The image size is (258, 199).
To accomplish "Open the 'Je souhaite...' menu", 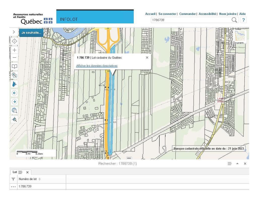I will [x=31, y=33].
